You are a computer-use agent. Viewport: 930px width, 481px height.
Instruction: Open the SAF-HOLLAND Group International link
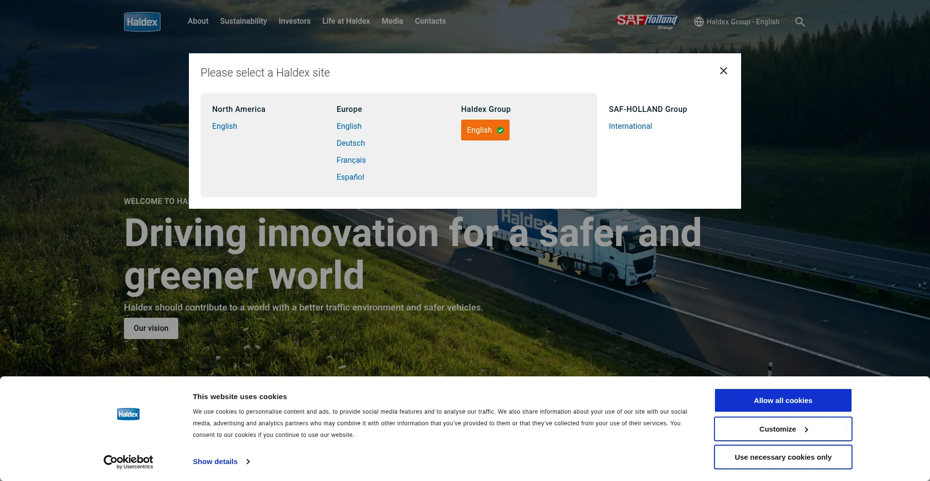(x=630, y=126)
